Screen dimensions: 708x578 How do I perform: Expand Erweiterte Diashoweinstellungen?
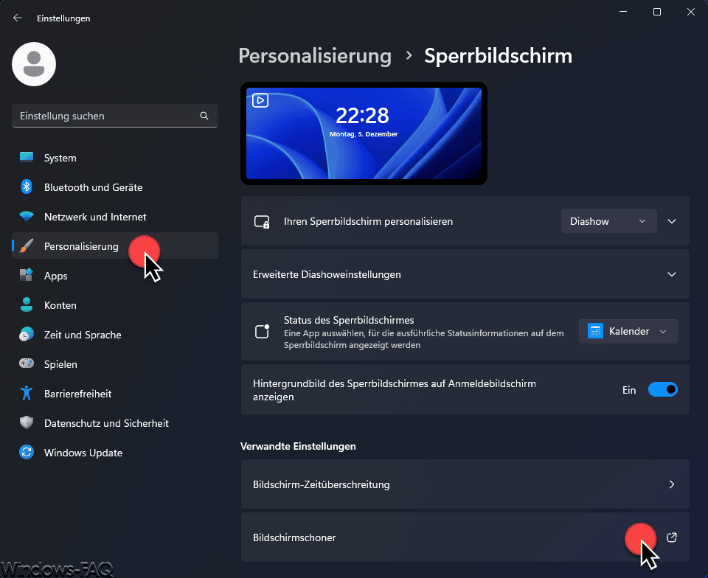coord(672,274)
